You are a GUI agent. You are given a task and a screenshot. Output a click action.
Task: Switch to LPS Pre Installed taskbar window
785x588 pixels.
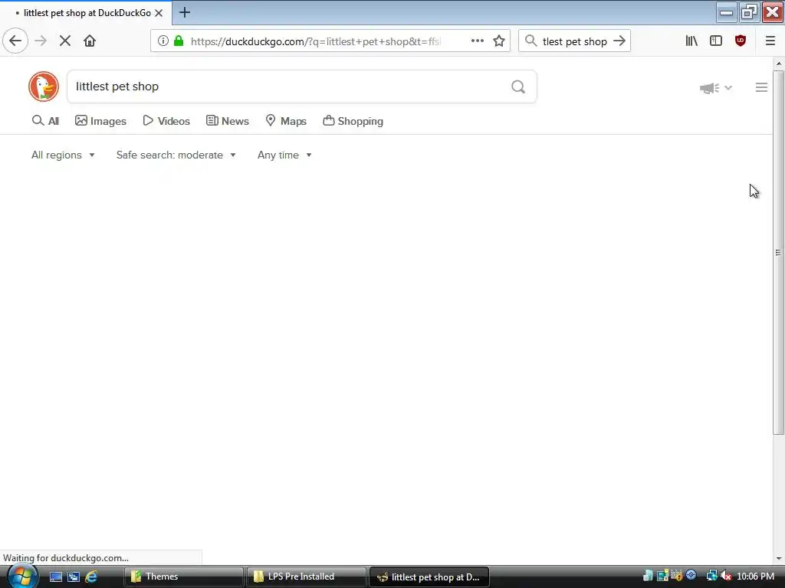(306, 577)
